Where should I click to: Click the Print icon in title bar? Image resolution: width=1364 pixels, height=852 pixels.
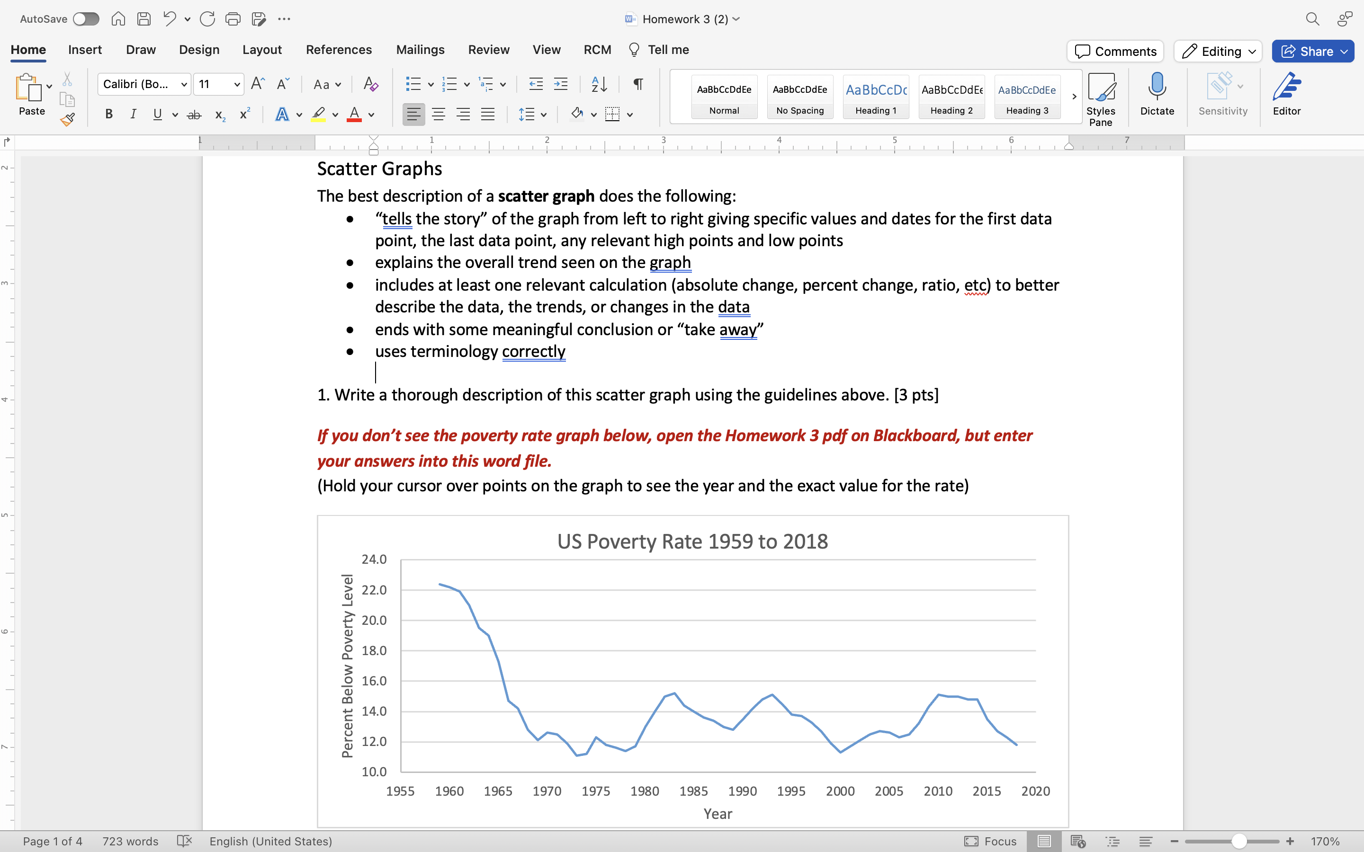point(233,19)
